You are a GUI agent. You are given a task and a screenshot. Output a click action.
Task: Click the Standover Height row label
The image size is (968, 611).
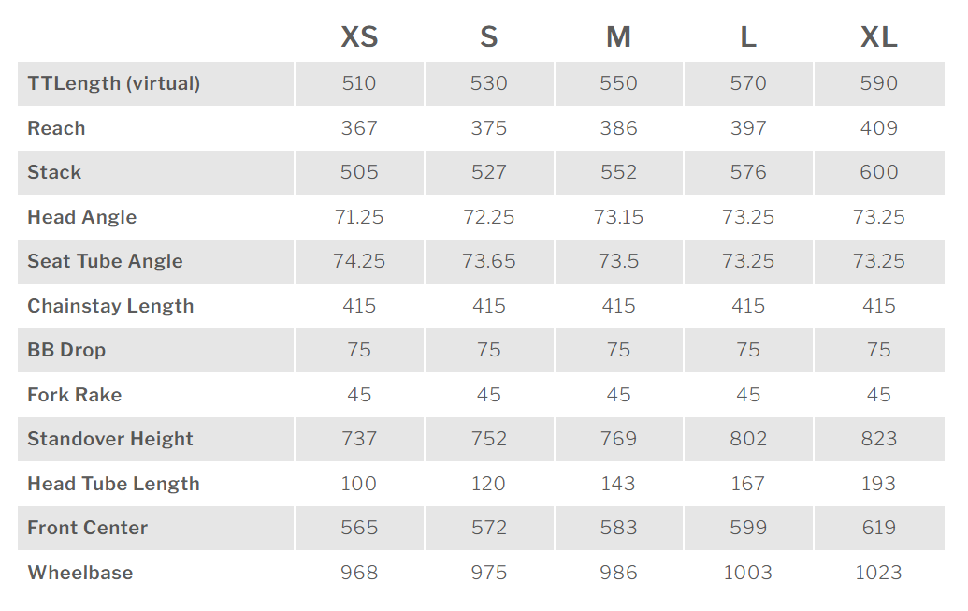pos(110,439)
